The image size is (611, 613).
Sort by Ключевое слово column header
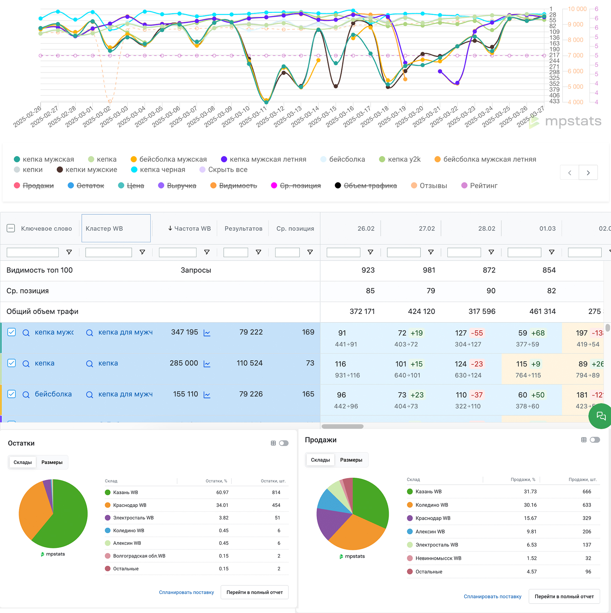click(46, 228)
